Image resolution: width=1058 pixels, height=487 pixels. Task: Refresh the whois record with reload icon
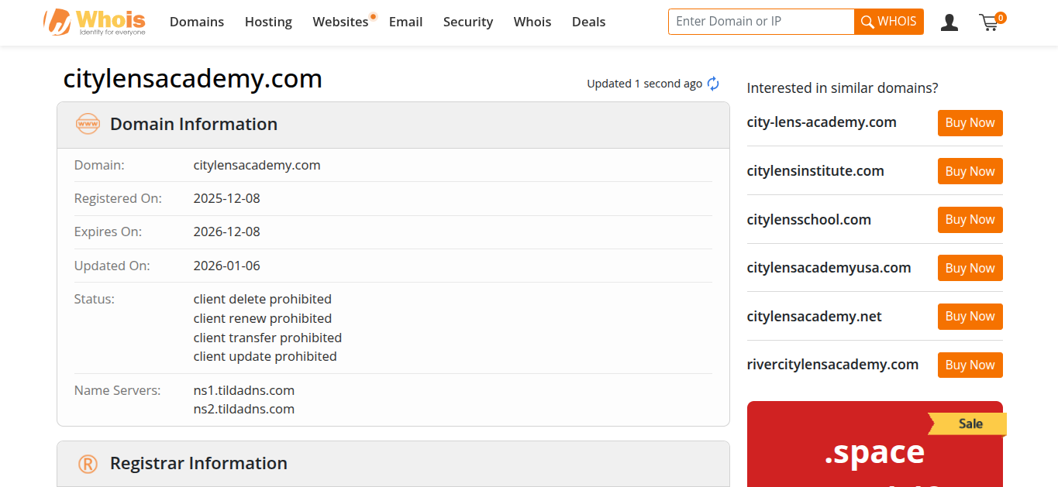713,84
